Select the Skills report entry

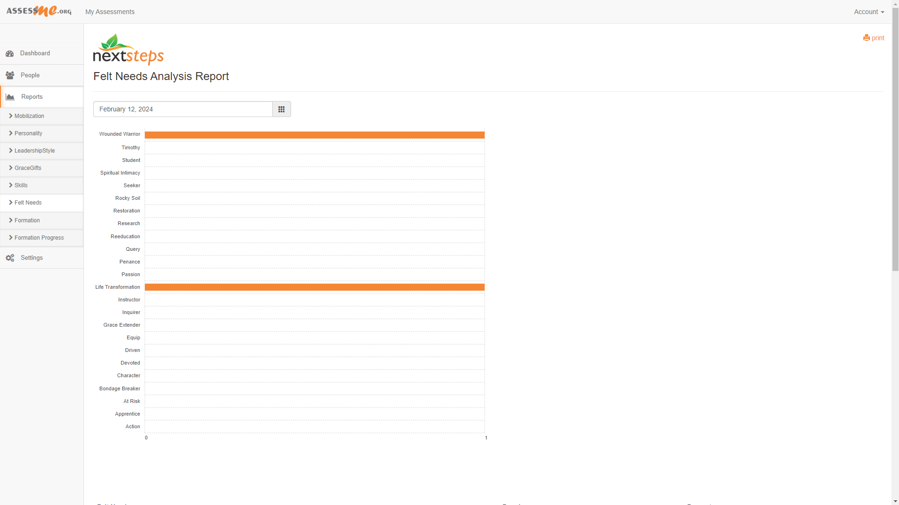pyautogui.click(x=42, y=185)
